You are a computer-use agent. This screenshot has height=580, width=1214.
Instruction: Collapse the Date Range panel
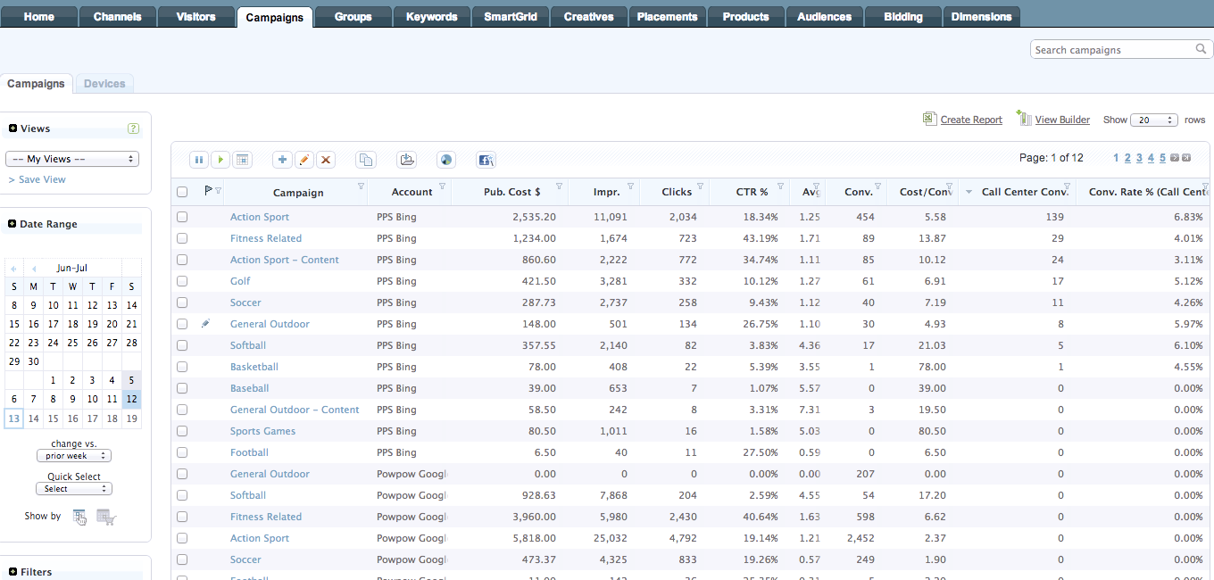coord(13,224)
